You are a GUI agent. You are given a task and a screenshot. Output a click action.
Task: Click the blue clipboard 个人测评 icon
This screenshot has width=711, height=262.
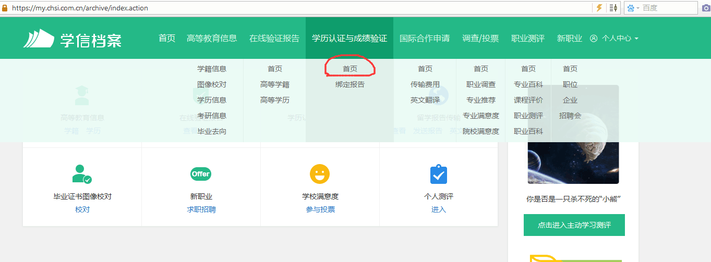pos(438,174)
